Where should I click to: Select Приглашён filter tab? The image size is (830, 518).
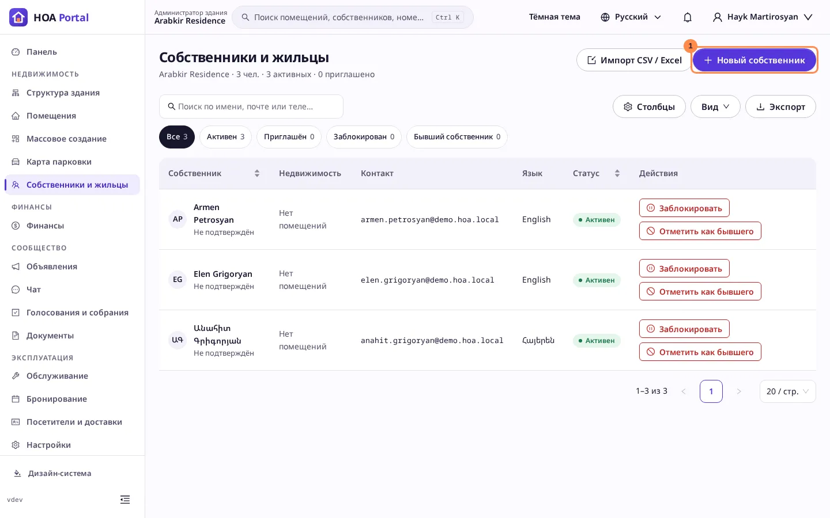pyautogui.click(x=289, y=137)
